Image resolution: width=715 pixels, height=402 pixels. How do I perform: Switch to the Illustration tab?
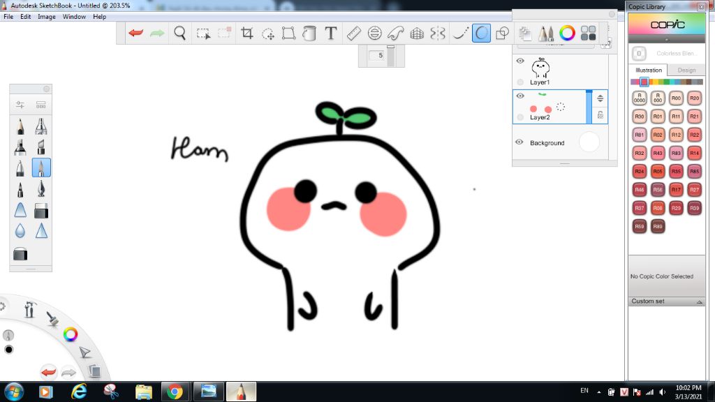(x=649, y=70)
